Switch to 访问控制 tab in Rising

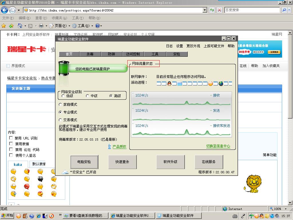(x=133, y=54)
